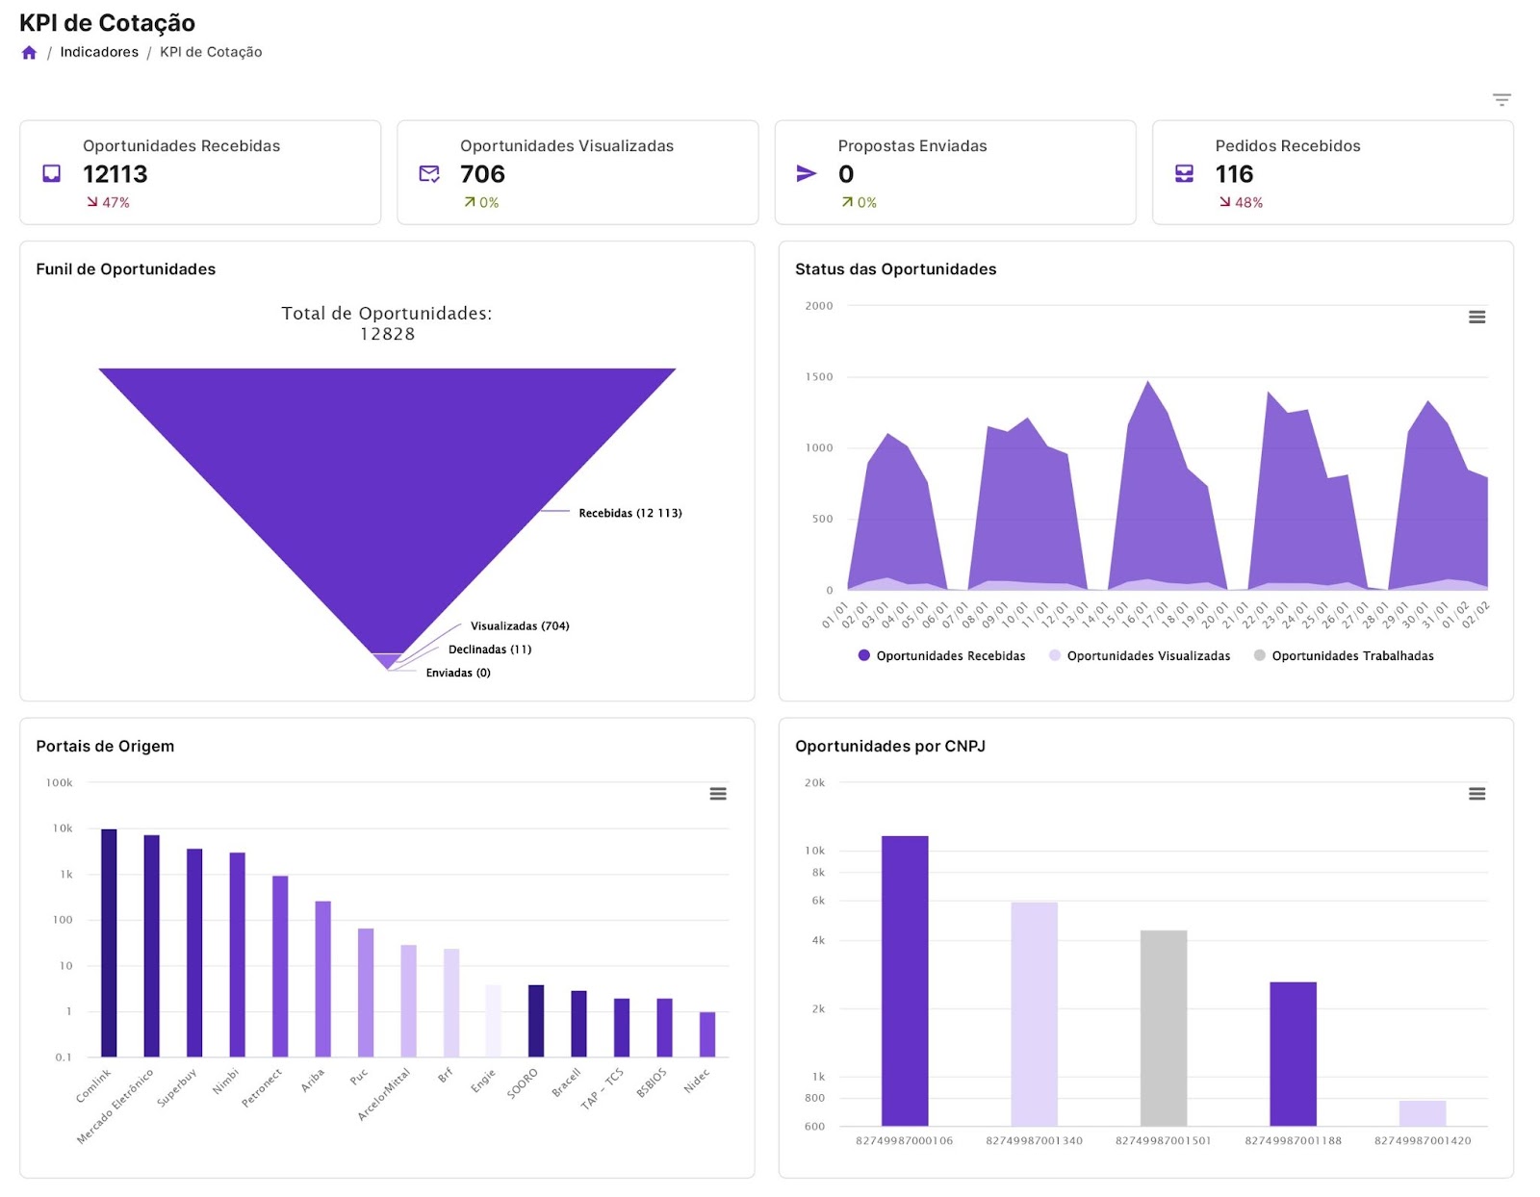
Task: Click the red down-arrow trend icon showing 47%
Action: click(92, 202)
